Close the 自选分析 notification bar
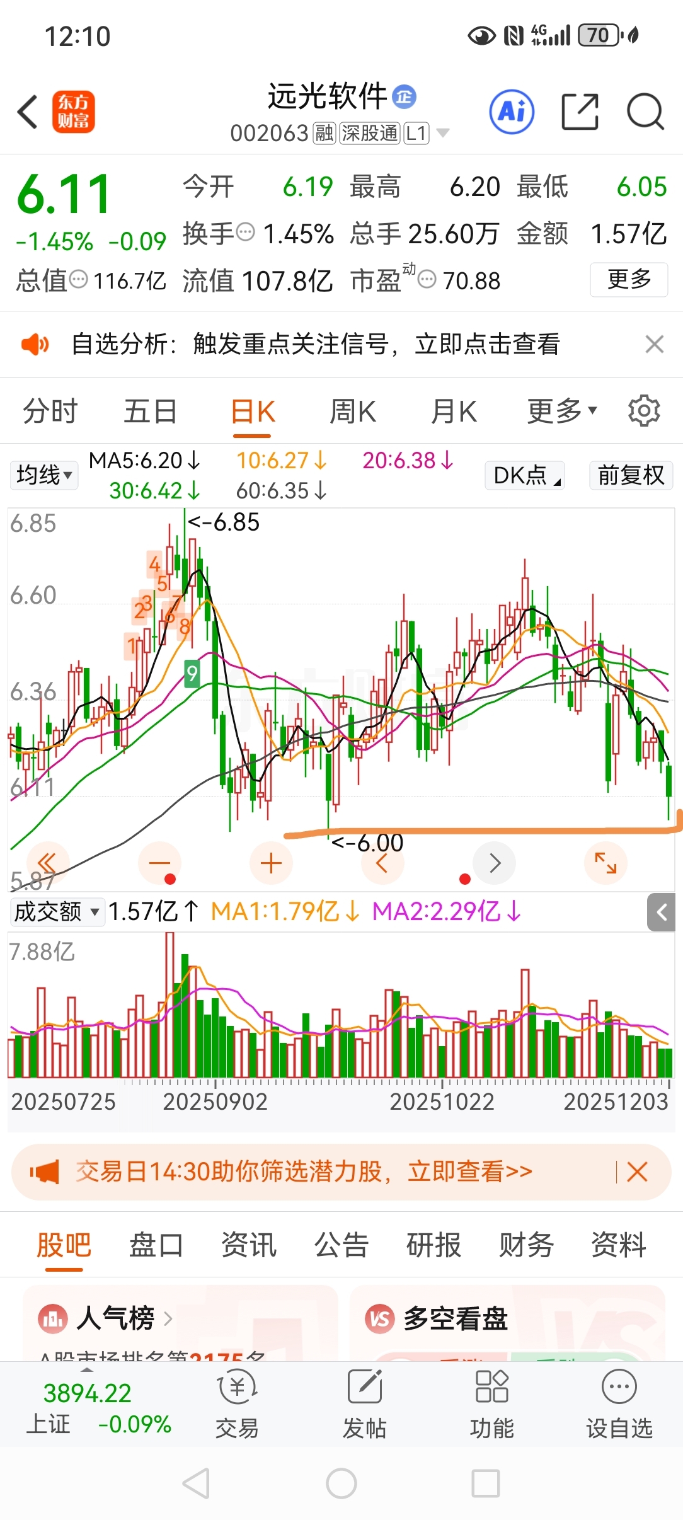 pos(655,344)
